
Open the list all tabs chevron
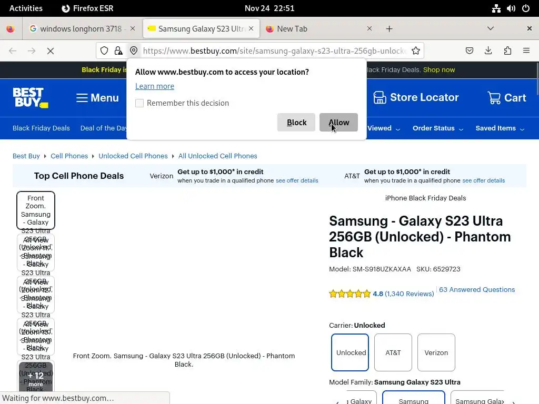(490, 28)
